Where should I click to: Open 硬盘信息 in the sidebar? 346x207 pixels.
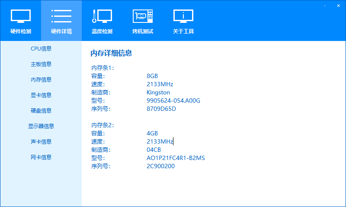point(41,111)
